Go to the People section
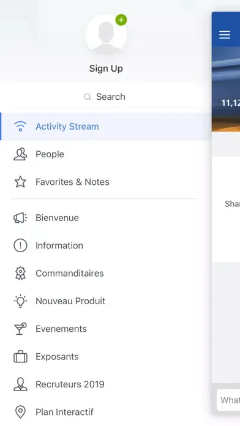 pos(106,154)
